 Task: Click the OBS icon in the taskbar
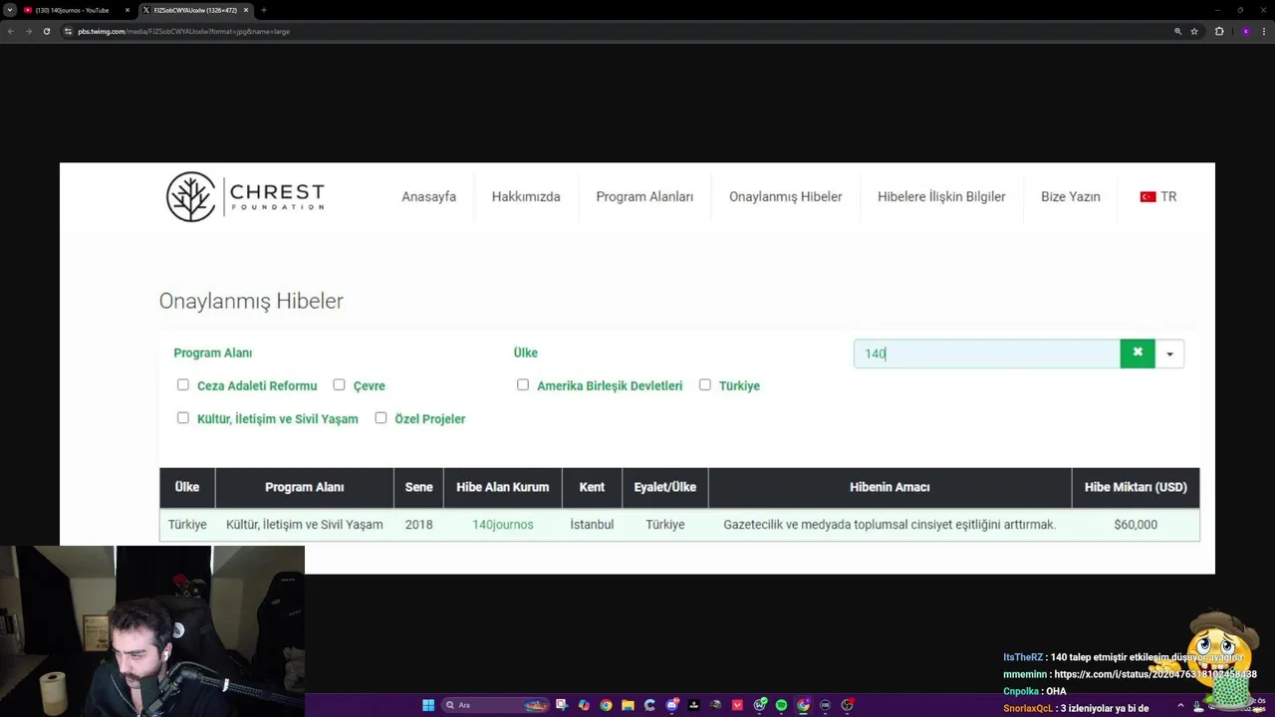(847, 705)
